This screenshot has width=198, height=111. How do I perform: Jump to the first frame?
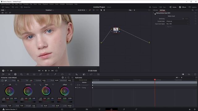pyautogui.click(x=39, y=71)
